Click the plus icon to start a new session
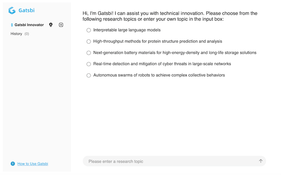The width and height of the screenshot is (281, 175). point(61,25)
